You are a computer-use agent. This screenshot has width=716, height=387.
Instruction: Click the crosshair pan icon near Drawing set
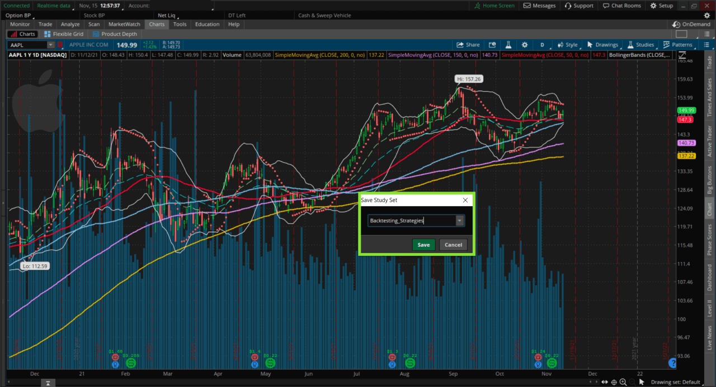pos(614,382)
